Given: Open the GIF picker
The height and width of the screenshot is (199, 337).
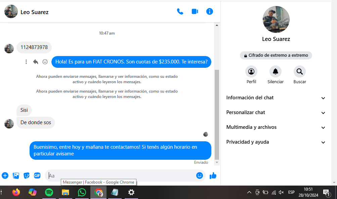Looking at the screenshot, I should [37, 176].
